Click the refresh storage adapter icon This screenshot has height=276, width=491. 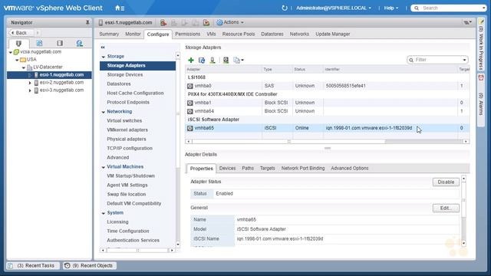[x=202, y=60]
